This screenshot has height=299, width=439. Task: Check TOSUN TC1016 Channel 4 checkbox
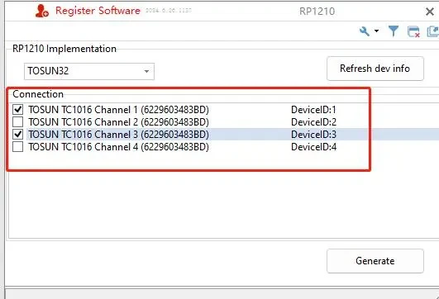18,146
